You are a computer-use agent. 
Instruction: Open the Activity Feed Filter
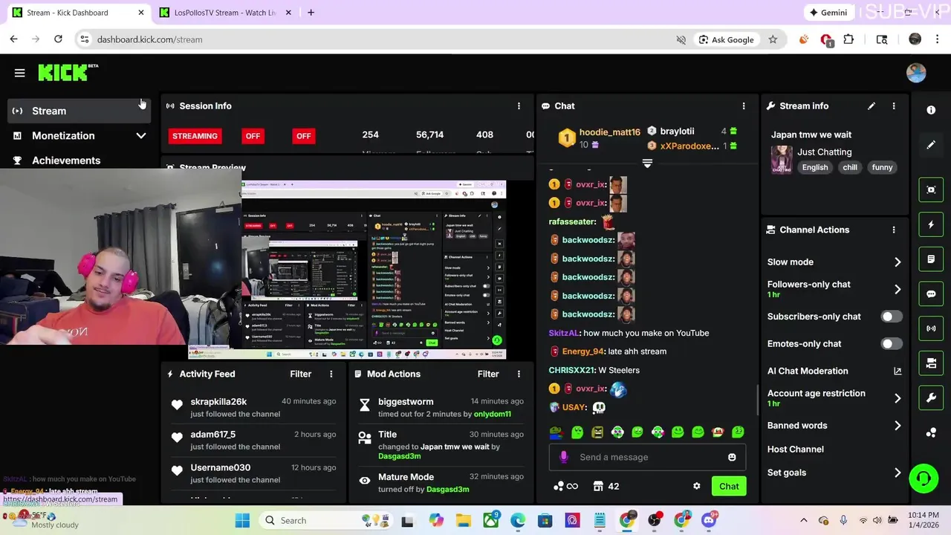coord(300,374)
